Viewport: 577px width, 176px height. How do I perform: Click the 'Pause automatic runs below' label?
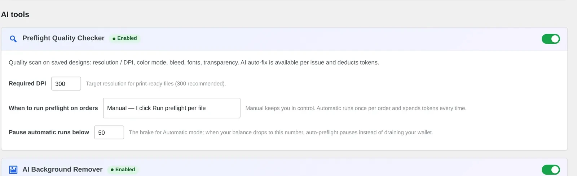[x=49, y=132]
